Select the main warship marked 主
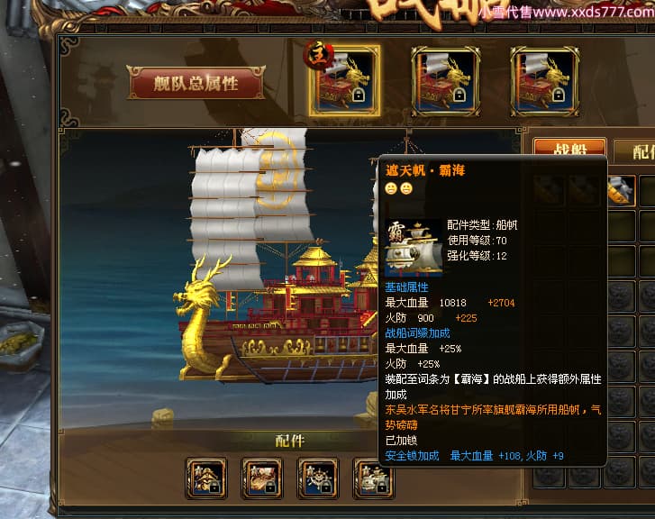 coord(345,81)
